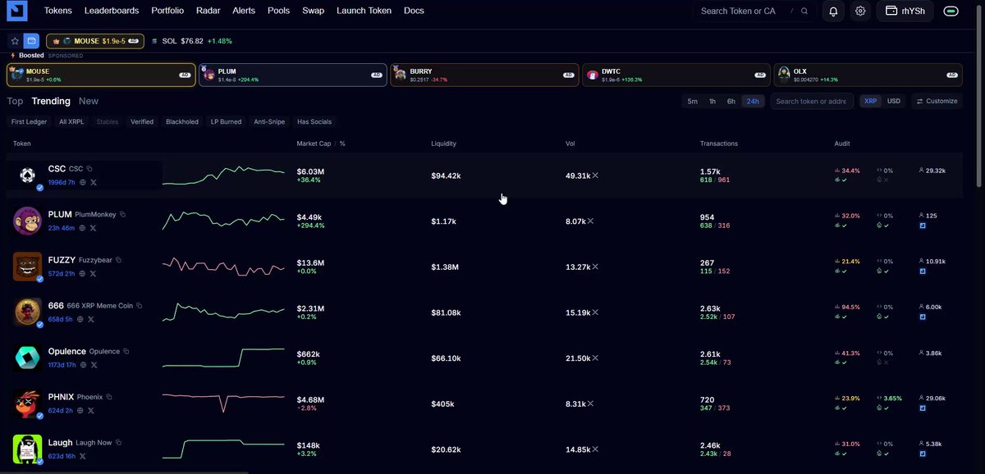Select the 1h timeframe
This screenshot has width=985, height=474.
(x=712, y=101)
